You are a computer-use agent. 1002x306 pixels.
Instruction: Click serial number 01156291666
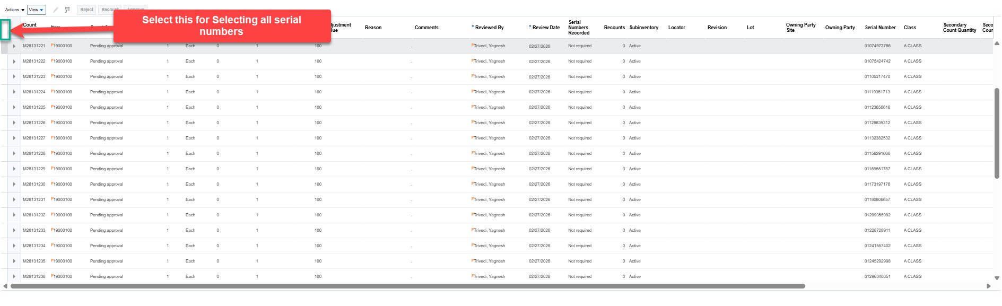[x=877, y=154]
